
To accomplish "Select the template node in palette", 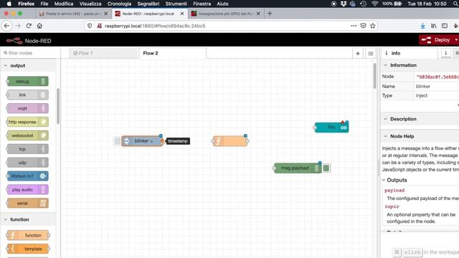I will [x=28, y=249].
